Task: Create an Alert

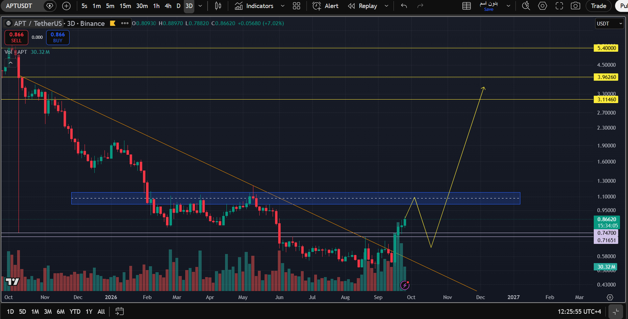Action: [326, 6]
